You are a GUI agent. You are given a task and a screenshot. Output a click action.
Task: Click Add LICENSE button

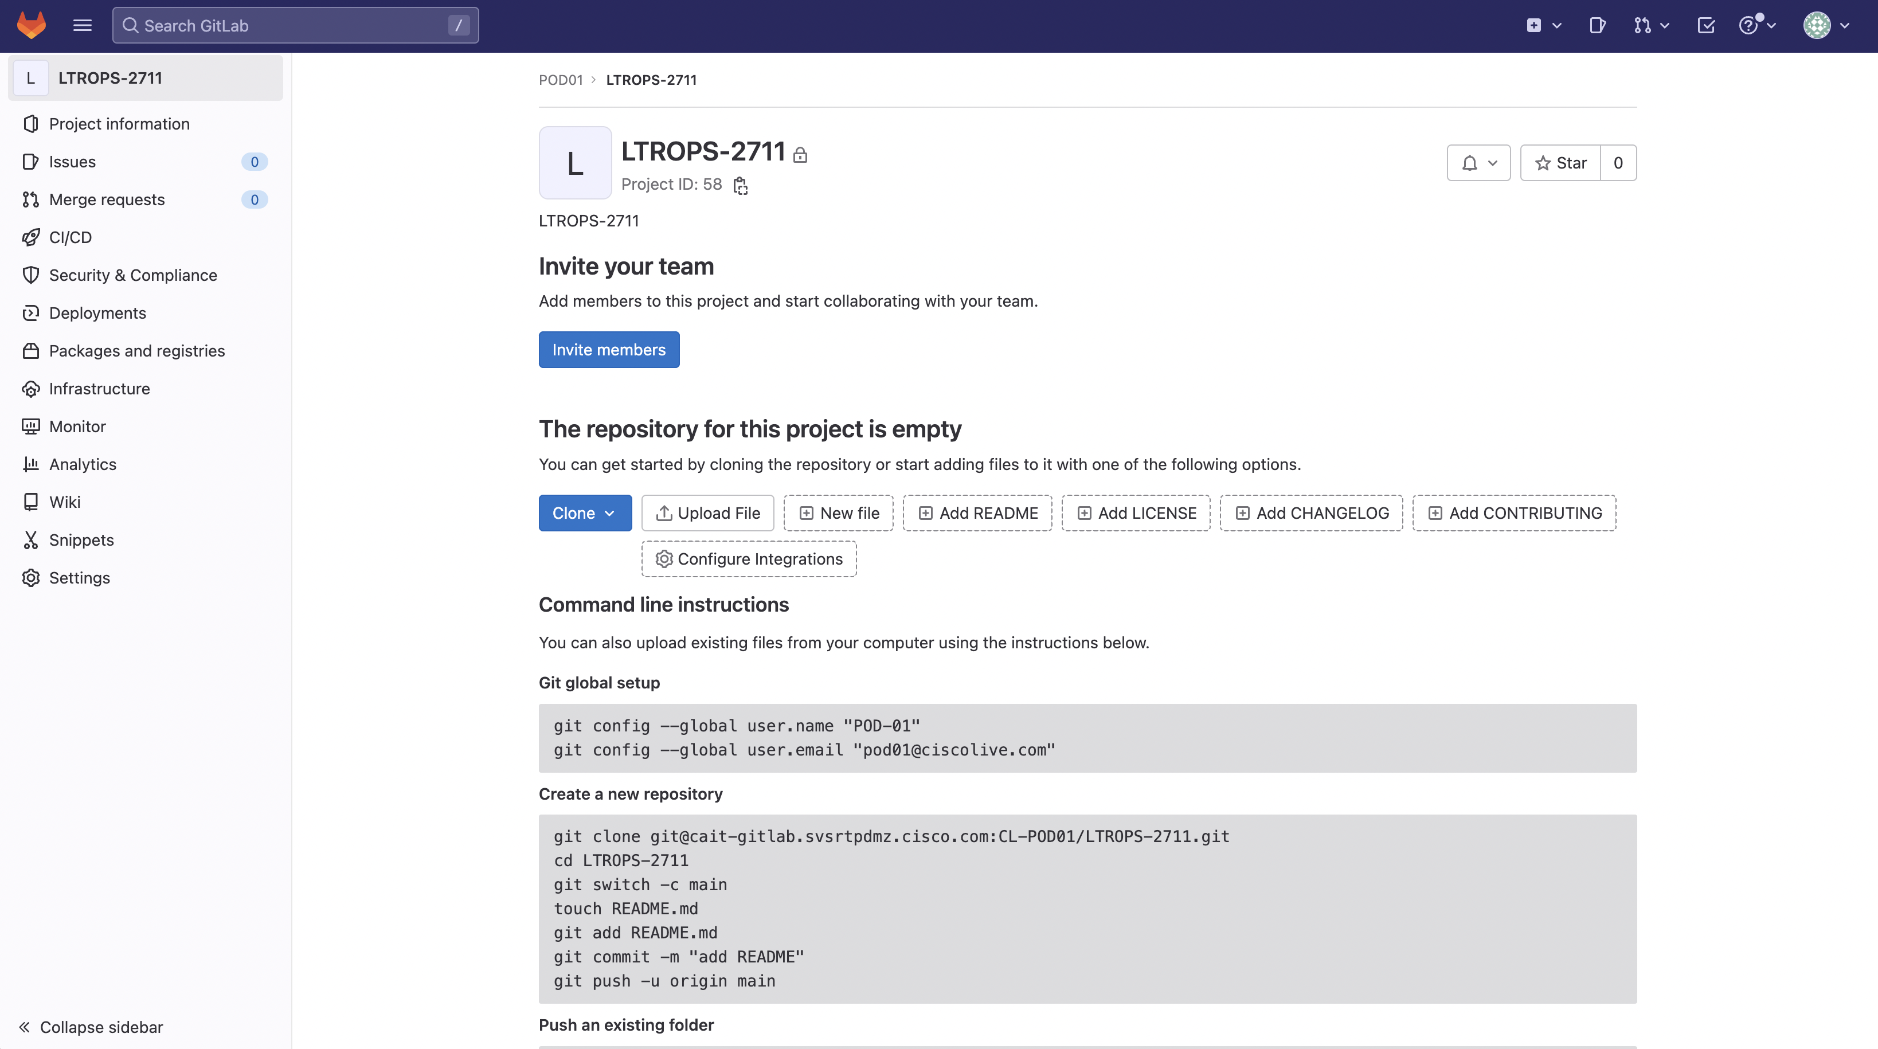[x=1137, y=513]
